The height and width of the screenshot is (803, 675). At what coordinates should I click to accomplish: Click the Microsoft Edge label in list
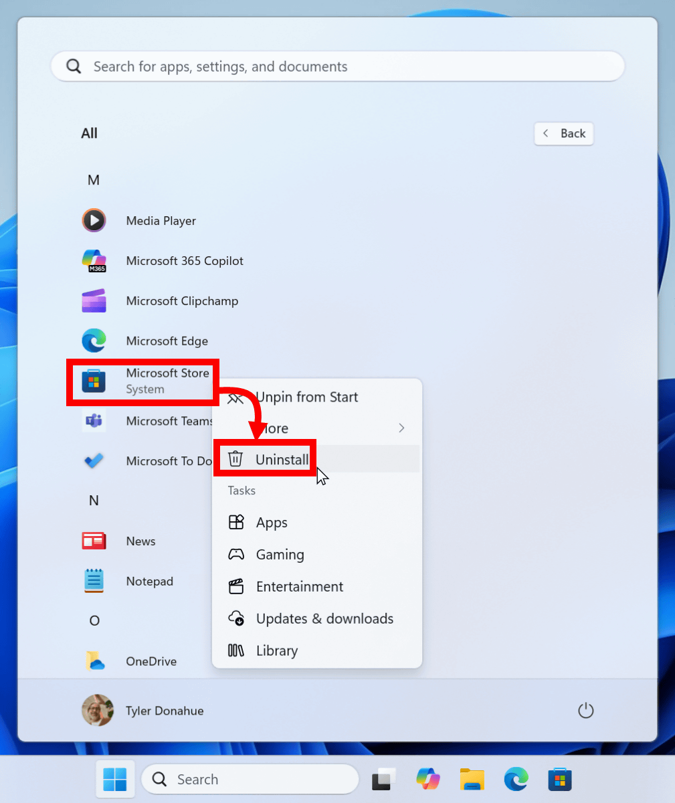point(167,341)
